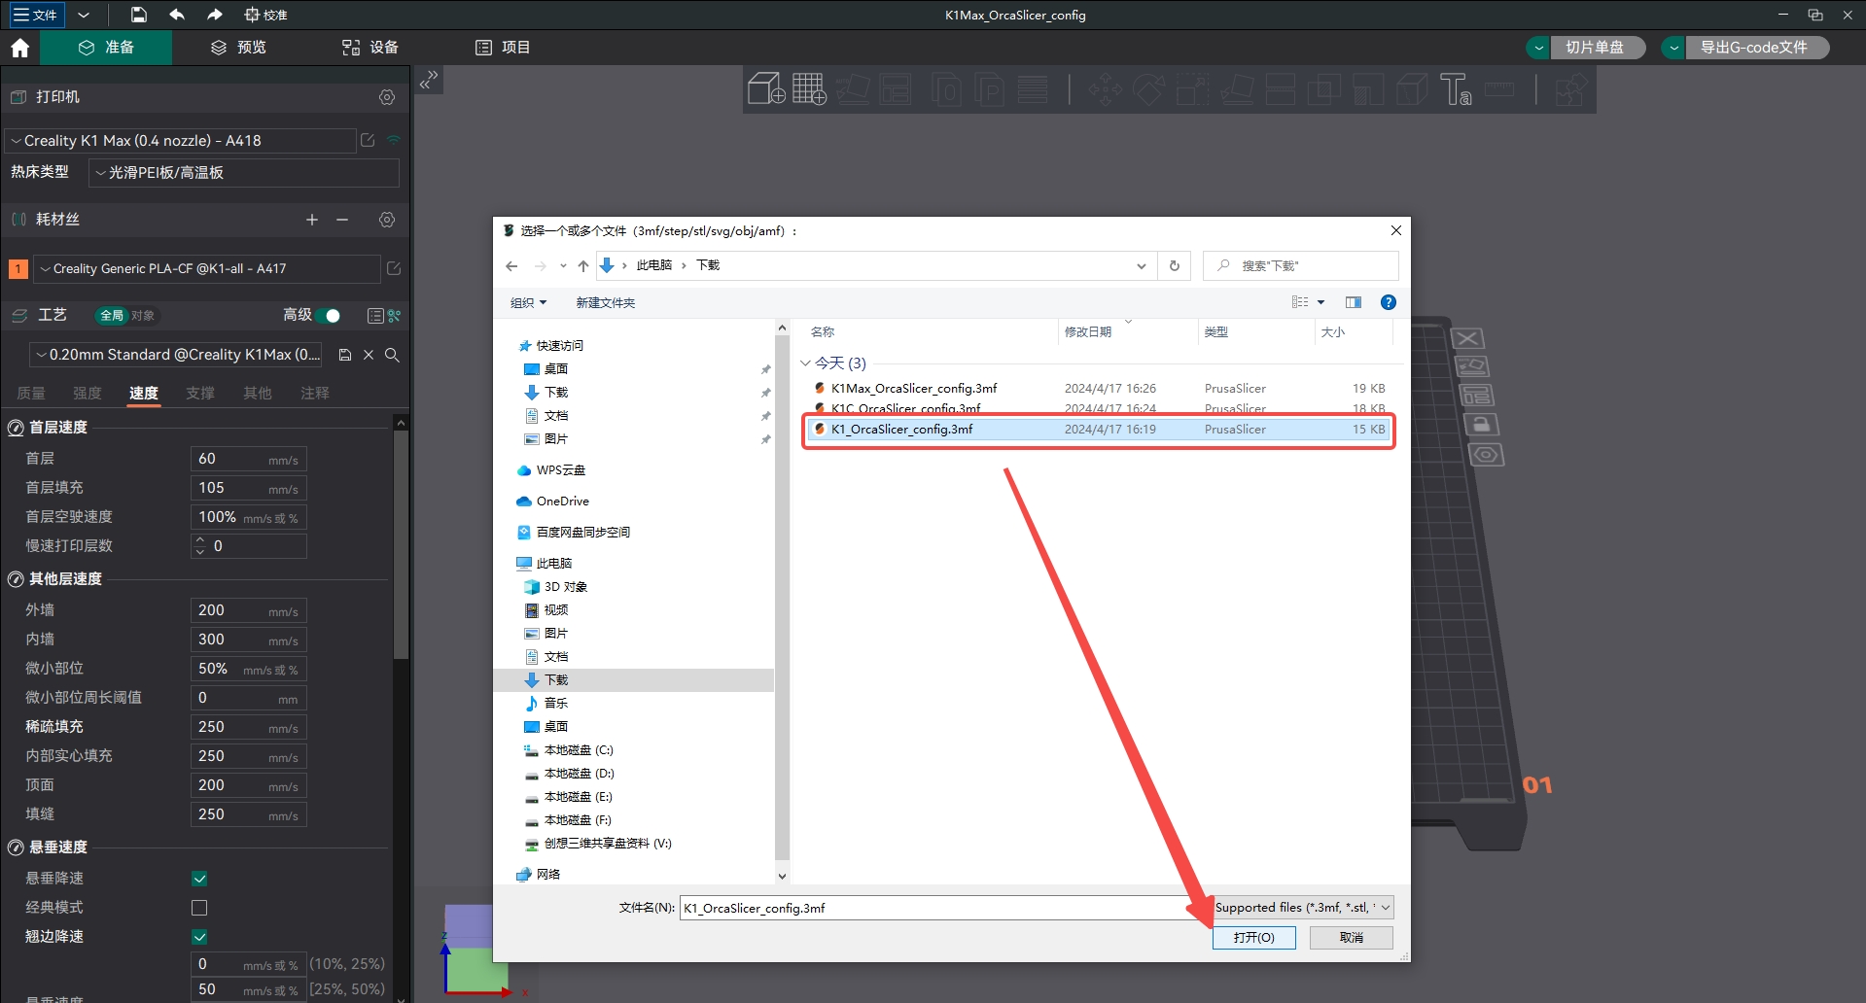Viewport: 1866px width, 1003px height.
Task: Click the compare presets icon in 工艺 row
Action: click(x=394, y=315)
